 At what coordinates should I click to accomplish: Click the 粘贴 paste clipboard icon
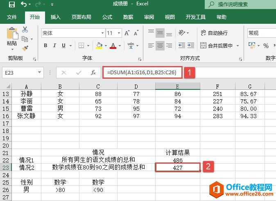(12, 33)
